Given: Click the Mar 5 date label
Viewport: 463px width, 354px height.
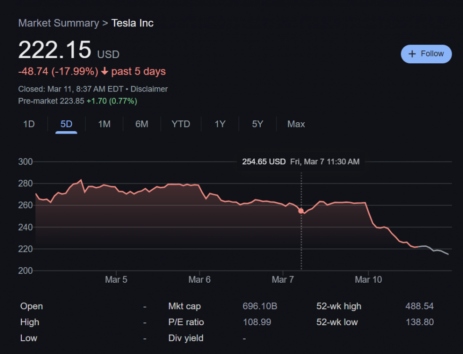Looking at the screenshot, I should coord(116,280).
